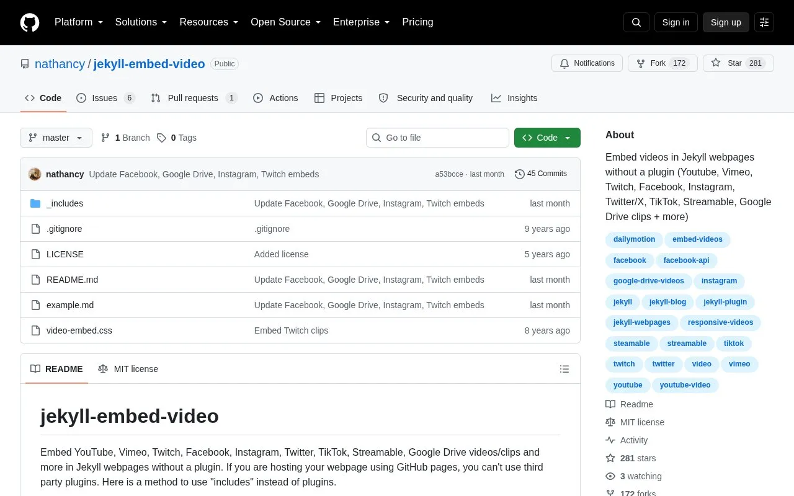Open the master branch dropdown
This screenshot has width=794, height=496.
56,138
